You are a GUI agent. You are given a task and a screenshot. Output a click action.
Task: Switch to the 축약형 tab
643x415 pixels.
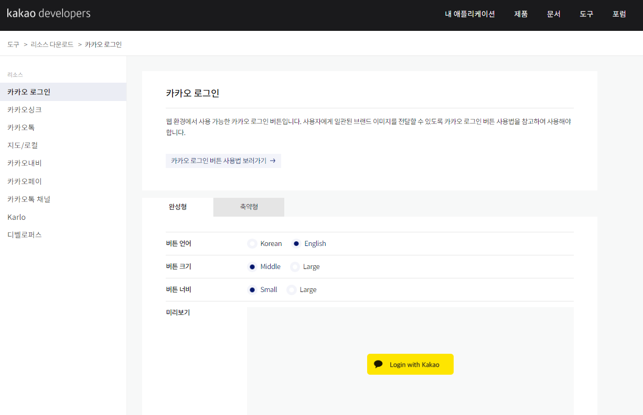pyautogui.click(x=249, y=207)
